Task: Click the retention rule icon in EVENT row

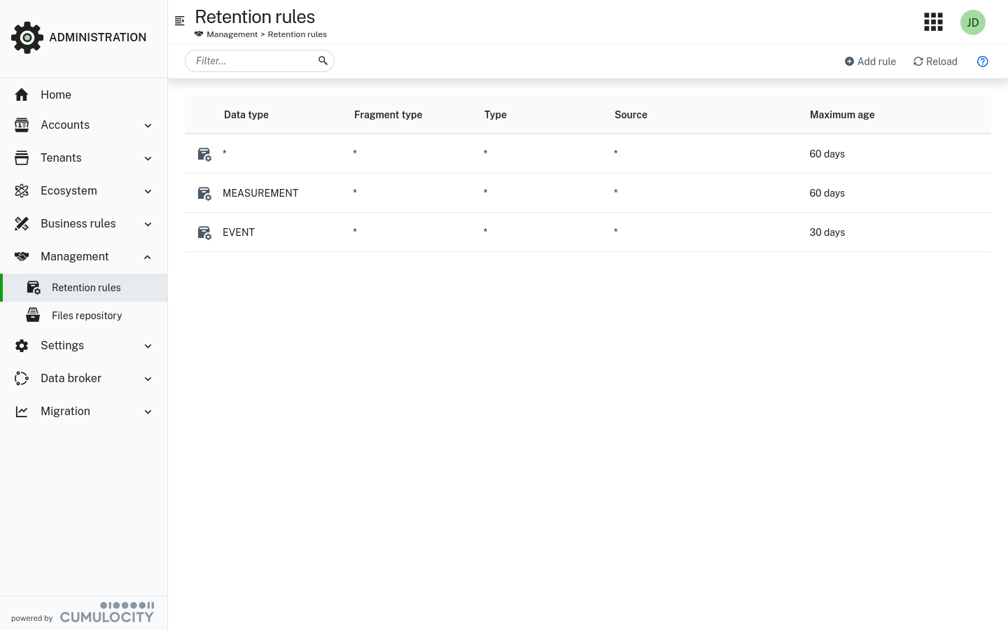Action: (x=204, y=232)
